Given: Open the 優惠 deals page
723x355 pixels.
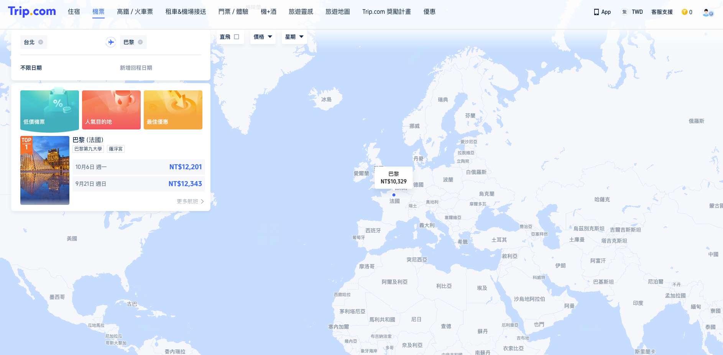Looking at the screenshot, I should pyautogui.click(x=429, y=11).
